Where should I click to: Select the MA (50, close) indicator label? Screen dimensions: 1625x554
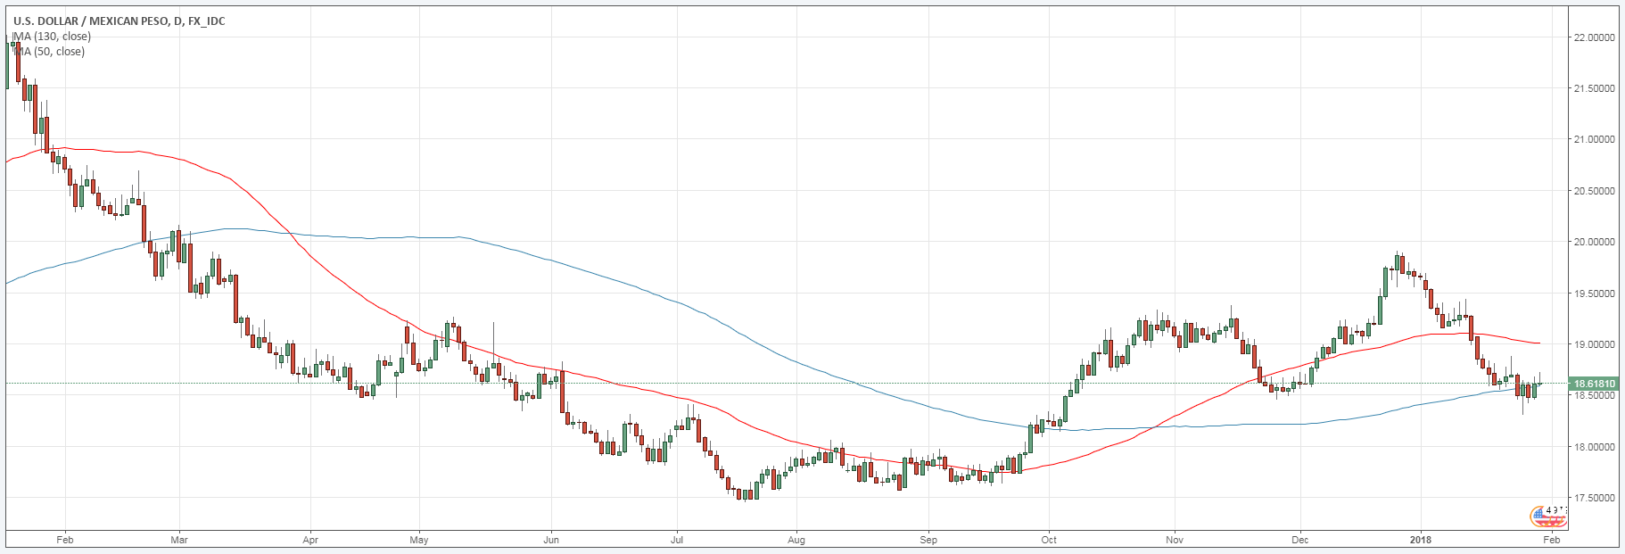49,52
